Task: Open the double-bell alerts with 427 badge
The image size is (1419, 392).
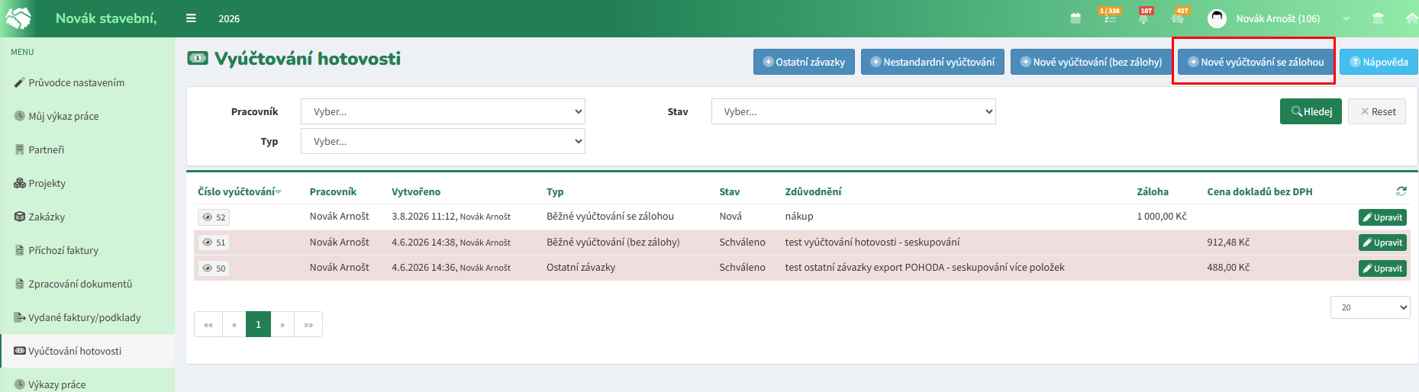Action: 1179,16
